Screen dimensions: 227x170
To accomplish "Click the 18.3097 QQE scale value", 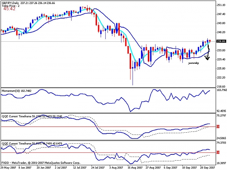I will [221, 163].
